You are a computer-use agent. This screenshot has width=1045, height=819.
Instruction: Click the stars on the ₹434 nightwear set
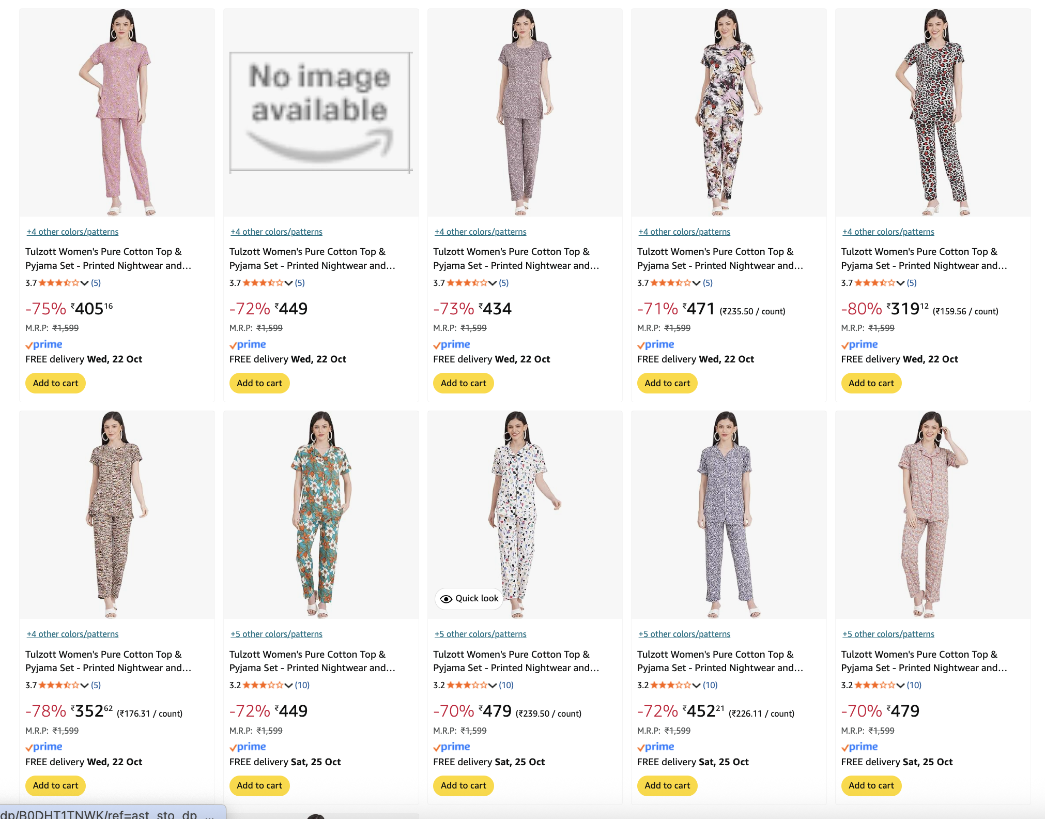467,283
